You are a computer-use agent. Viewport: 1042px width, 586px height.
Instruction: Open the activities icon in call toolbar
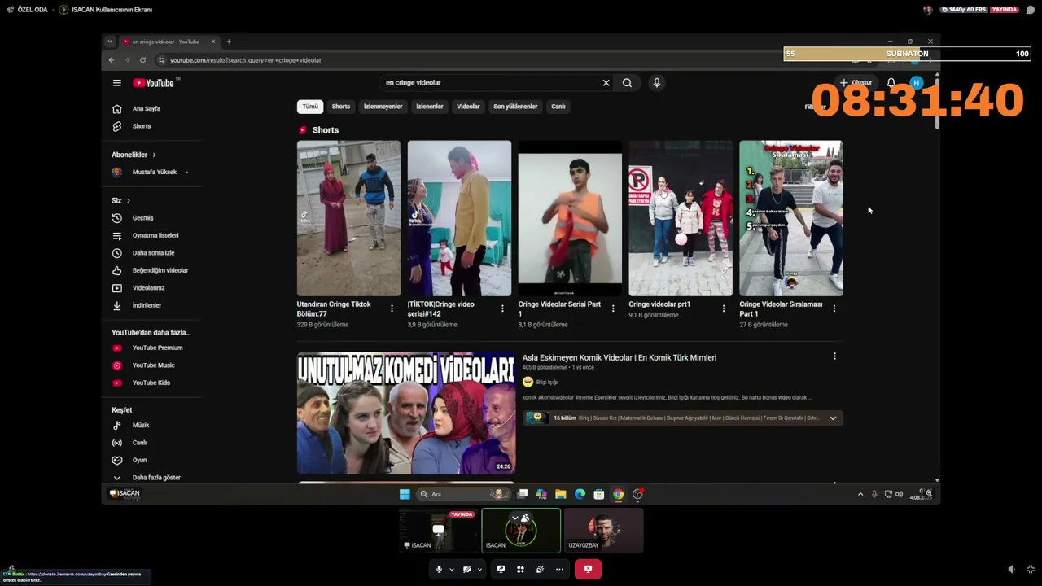coord(520,570)
